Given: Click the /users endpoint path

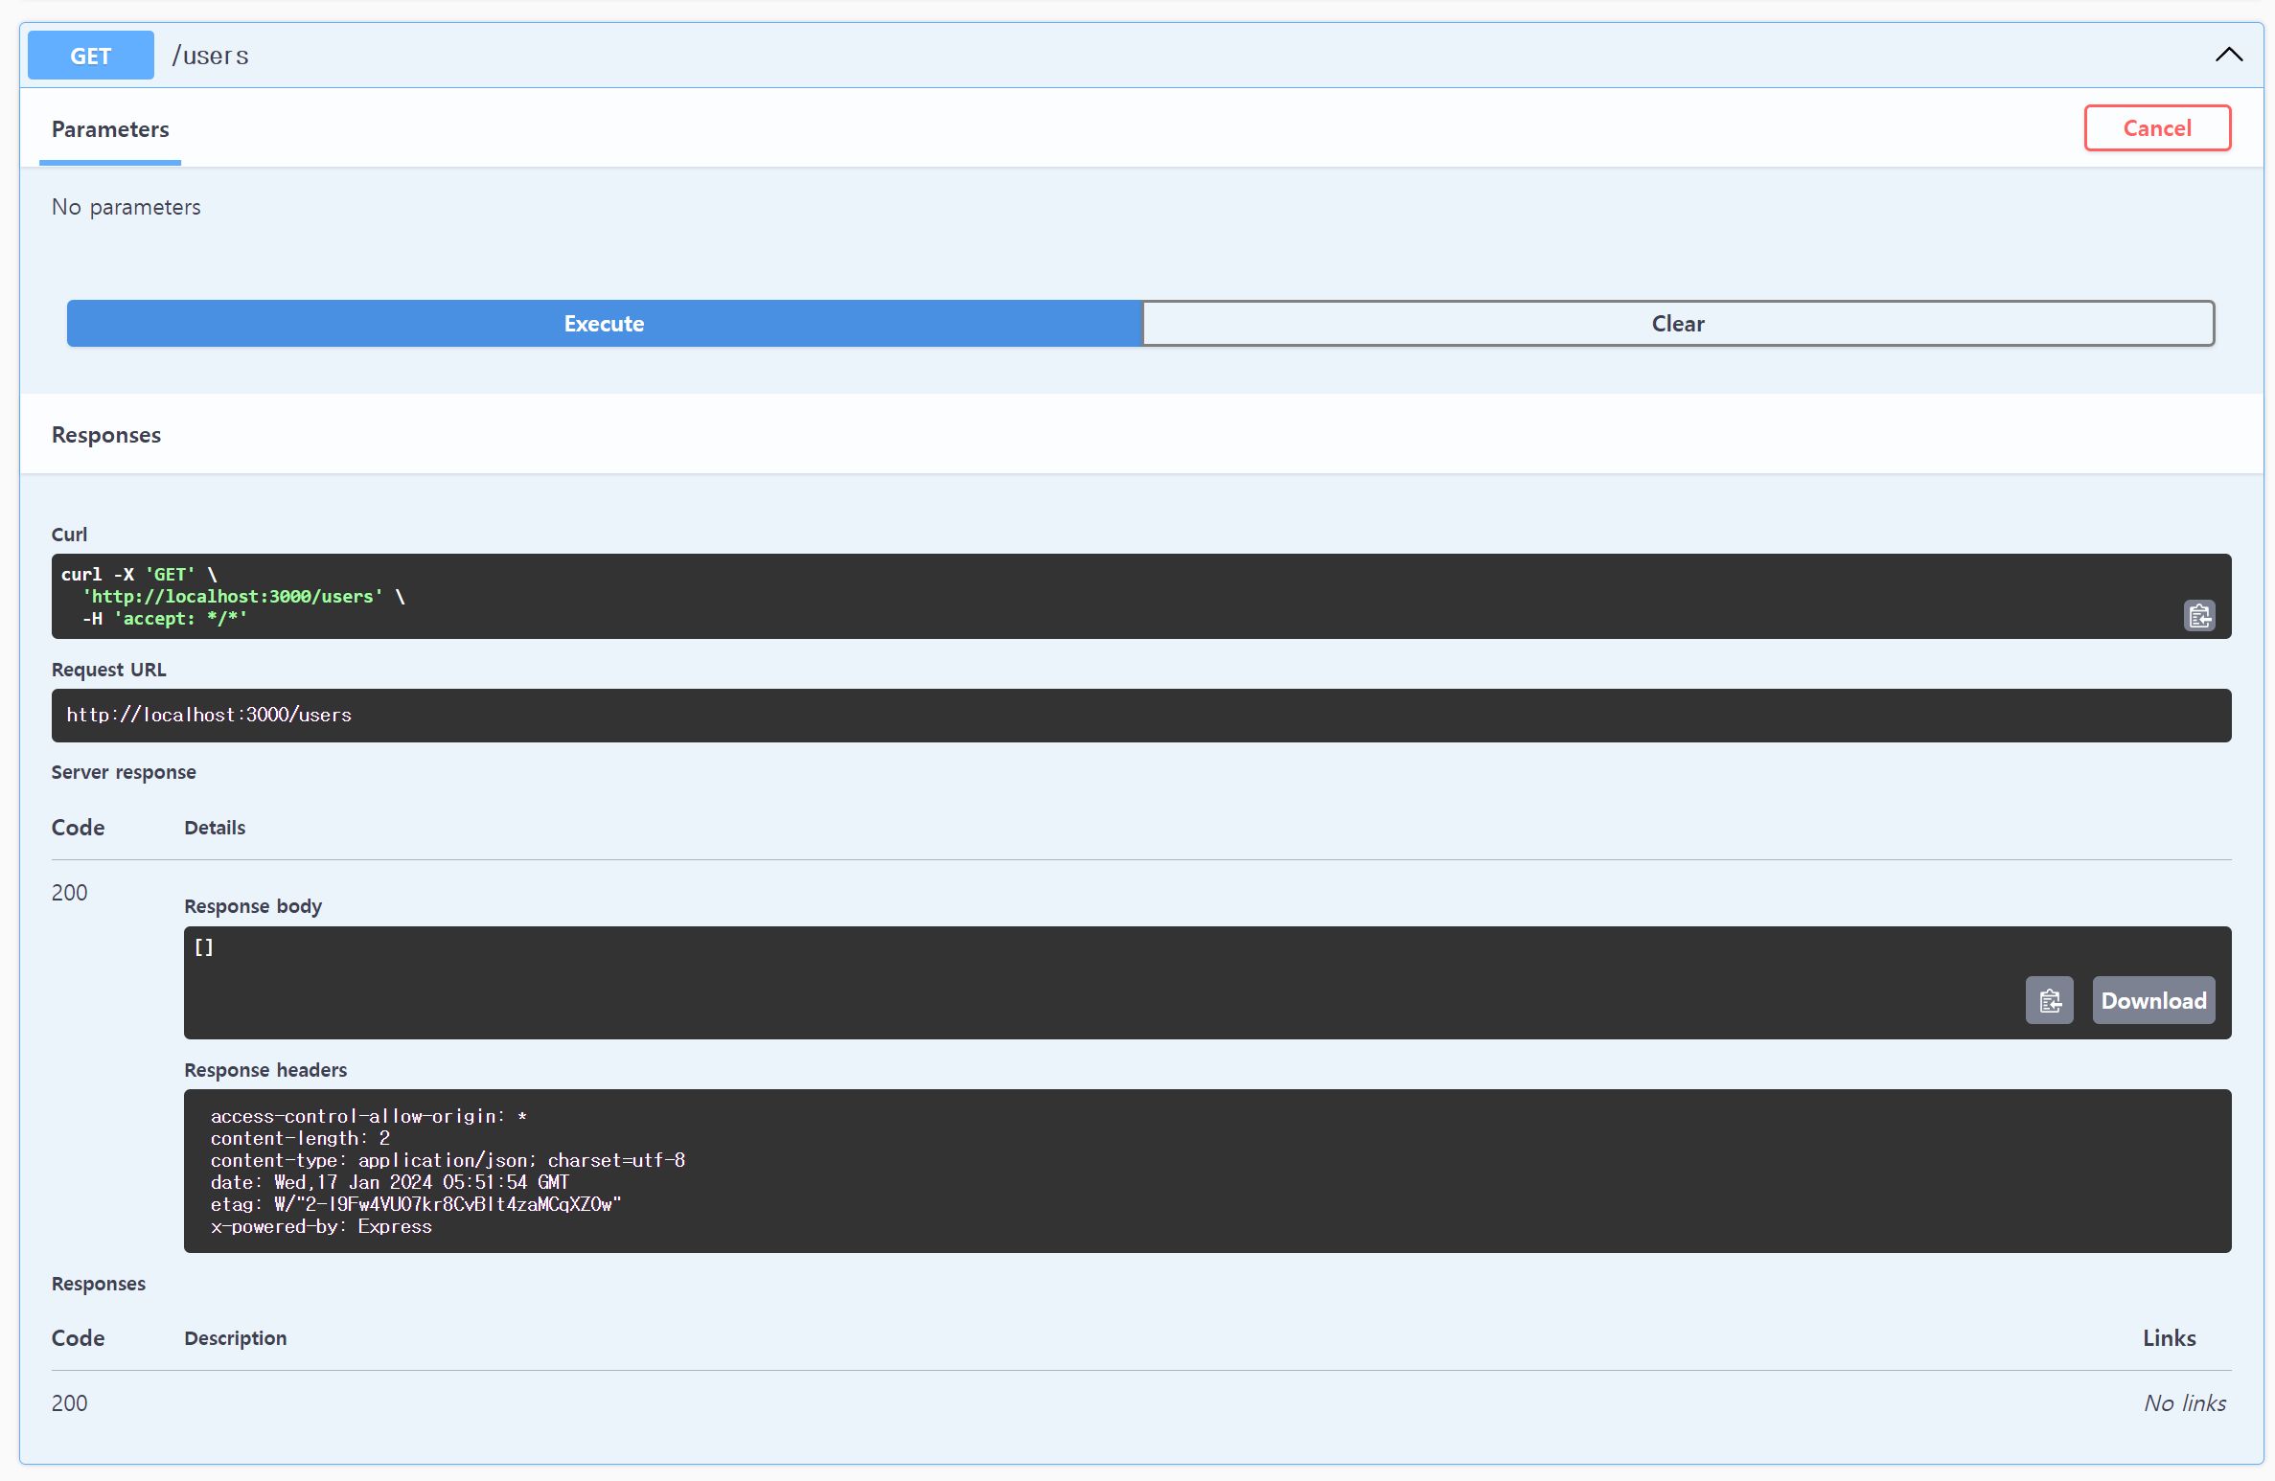Looking at the screenshot, I should tap(211, 56).
